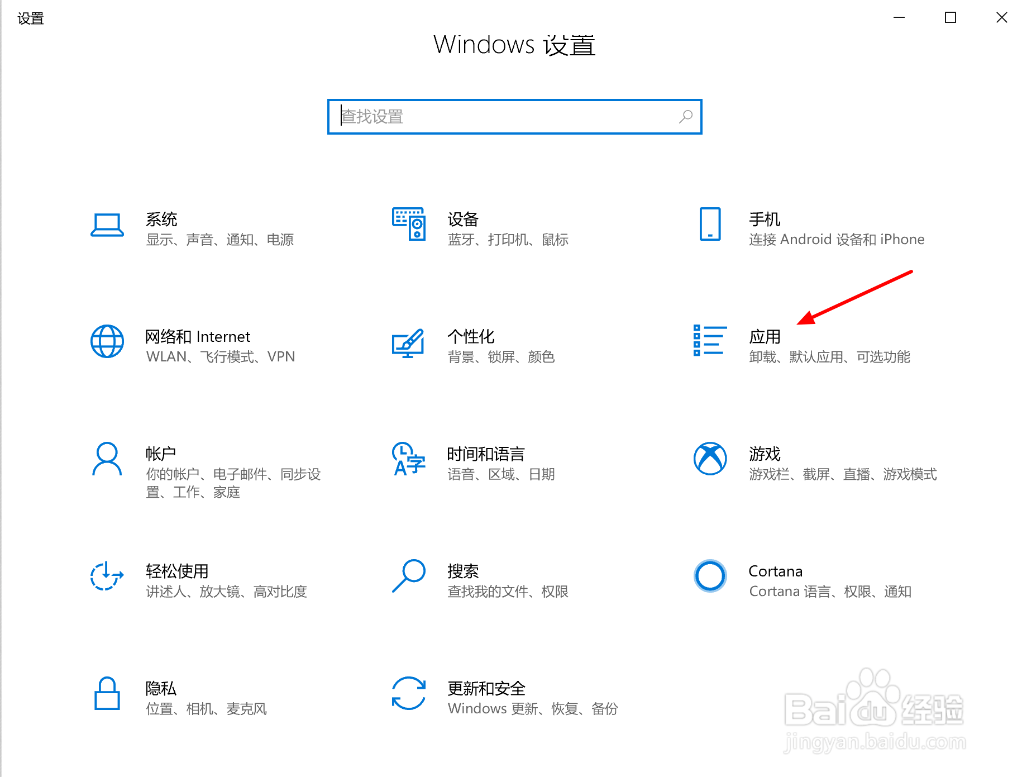Click the text 背景、锁屏、颜色
This screenshot has width=1022, height=777.
(x=501, y=357)
